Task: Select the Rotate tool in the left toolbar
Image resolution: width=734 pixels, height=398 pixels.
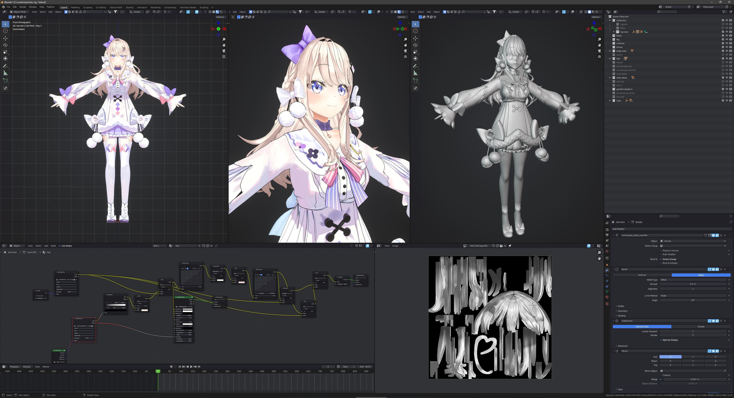Action: 5,45
